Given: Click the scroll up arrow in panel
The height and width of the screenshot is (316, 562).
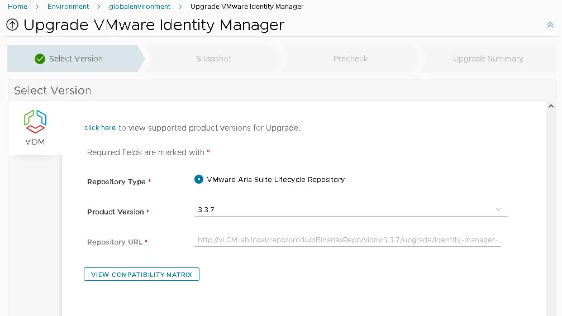Looking at the screenshot, I should [551, 106].
